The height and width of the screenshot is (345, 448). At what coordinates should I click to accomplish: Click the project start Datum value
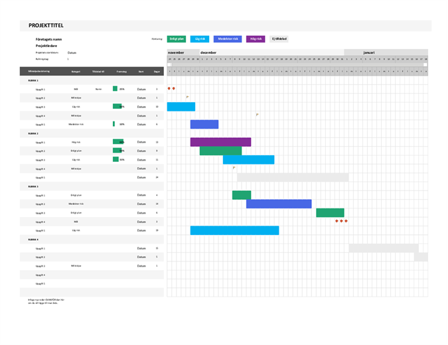coord(72,52)
